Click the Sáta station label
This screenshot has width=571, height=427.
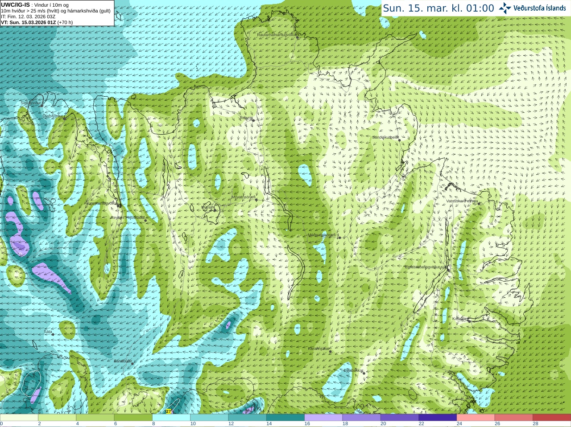(x=48, y=332)
